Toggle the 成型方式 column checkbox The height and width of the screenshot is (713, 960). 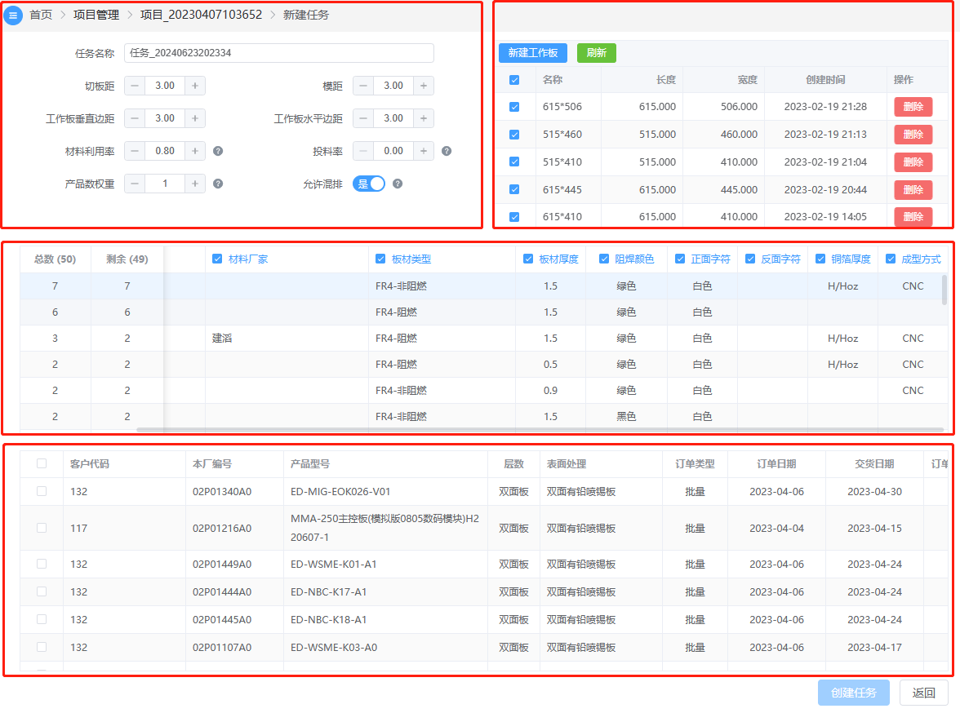(x=891, y=259)
